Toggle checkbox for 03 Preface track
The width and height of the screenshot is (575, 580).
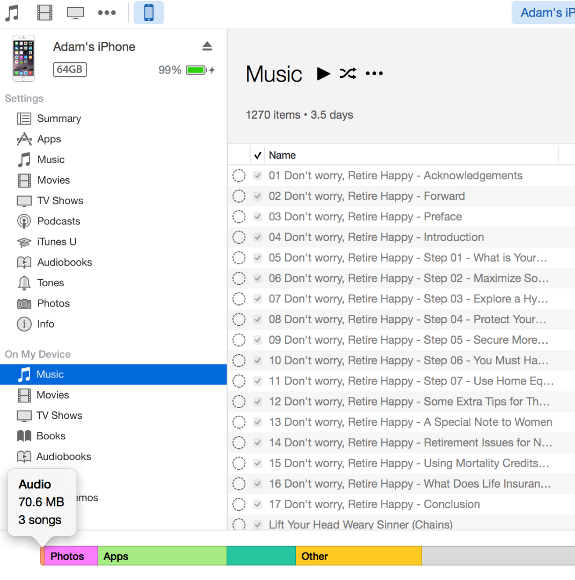click(258, 217)
